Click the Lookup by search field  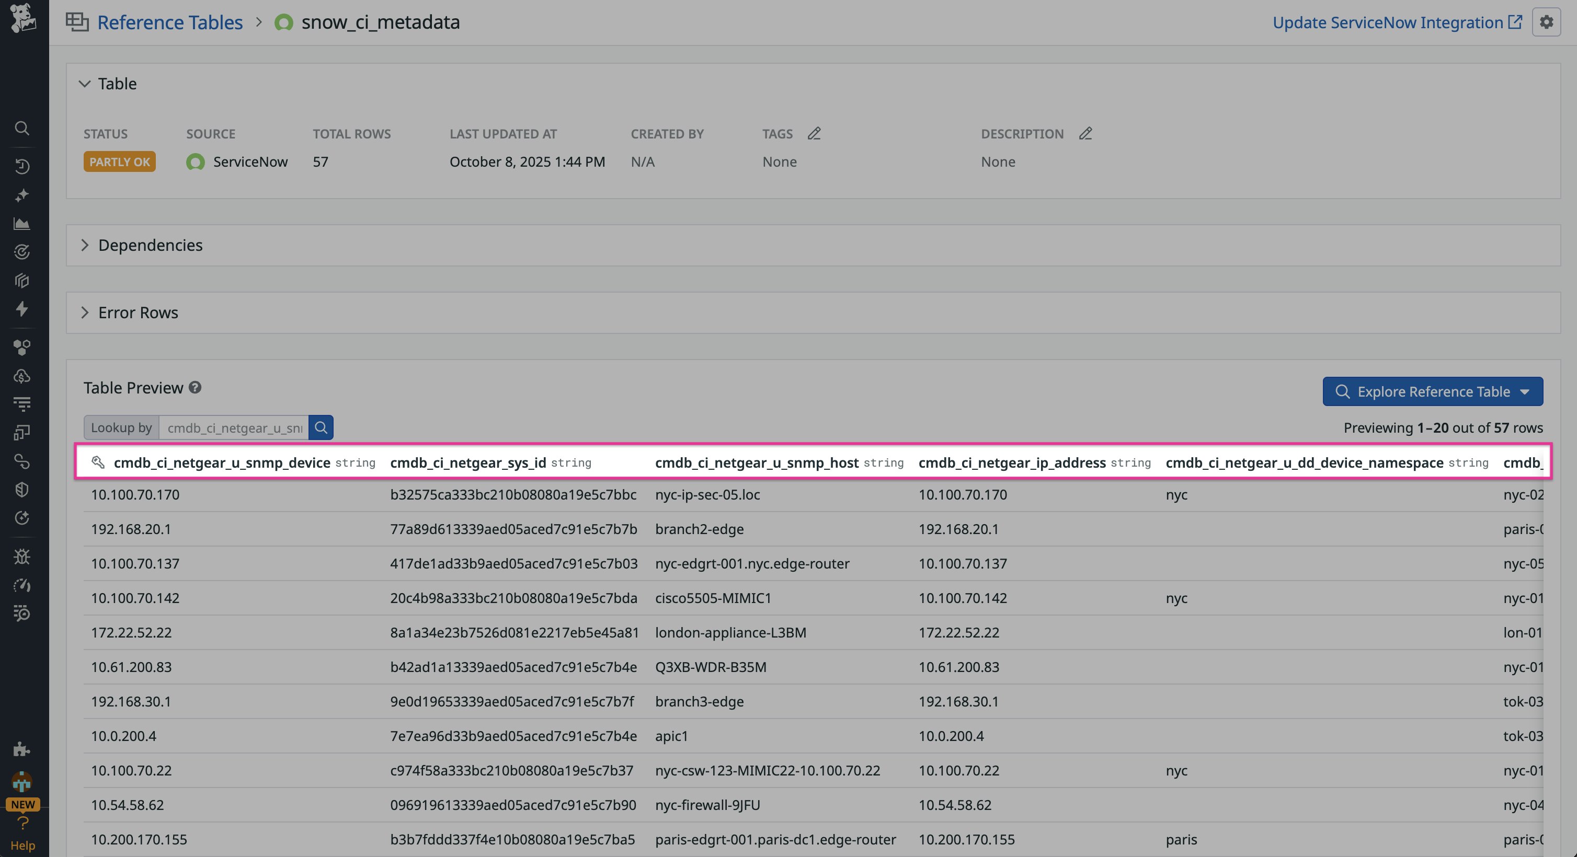[234, 427]
